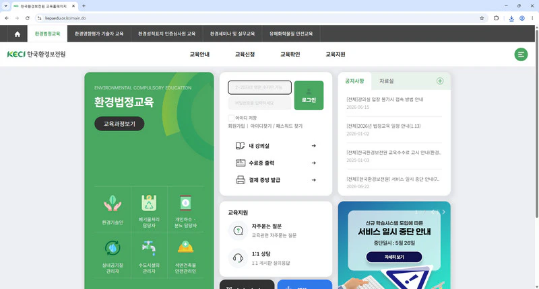Select the 수도시설의 관리자 faucet icon
The image size is (539, 289).
[149, 248]
